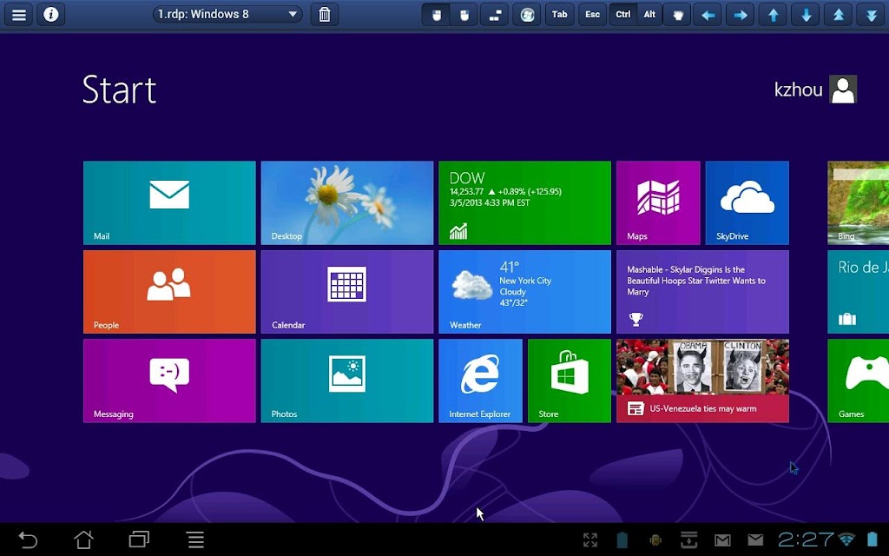Click the info icon in the toolbar
The image size is (889, 556).
[x=51, y=15]
